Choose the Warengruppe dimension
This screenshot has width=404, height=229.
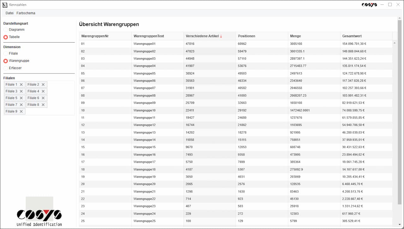tap(16, 61)
